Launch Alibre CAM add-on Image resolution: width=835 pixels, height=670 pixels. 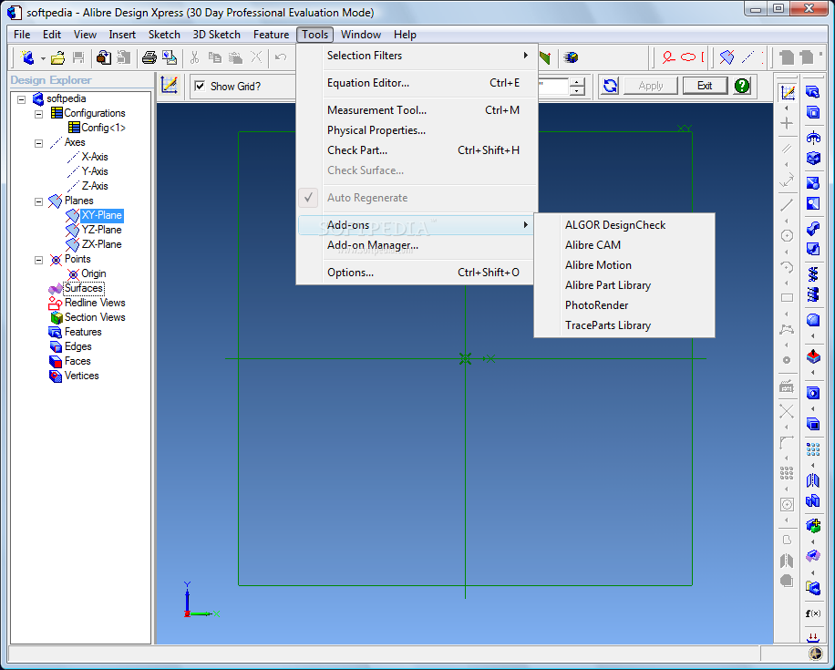click(x=624, y=245)
